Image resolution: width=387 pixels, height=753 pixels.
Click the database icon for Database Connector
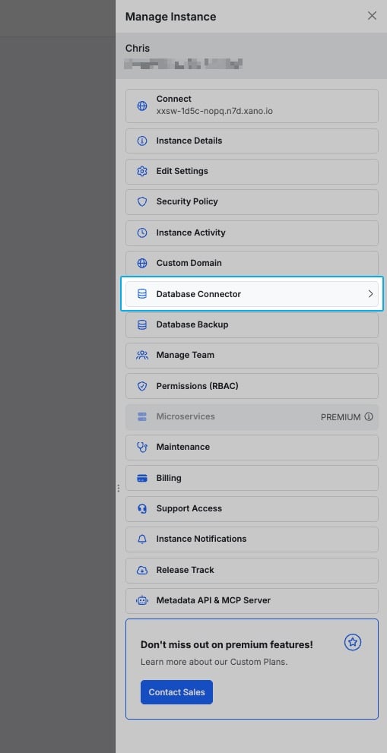(x=142, y=294)
